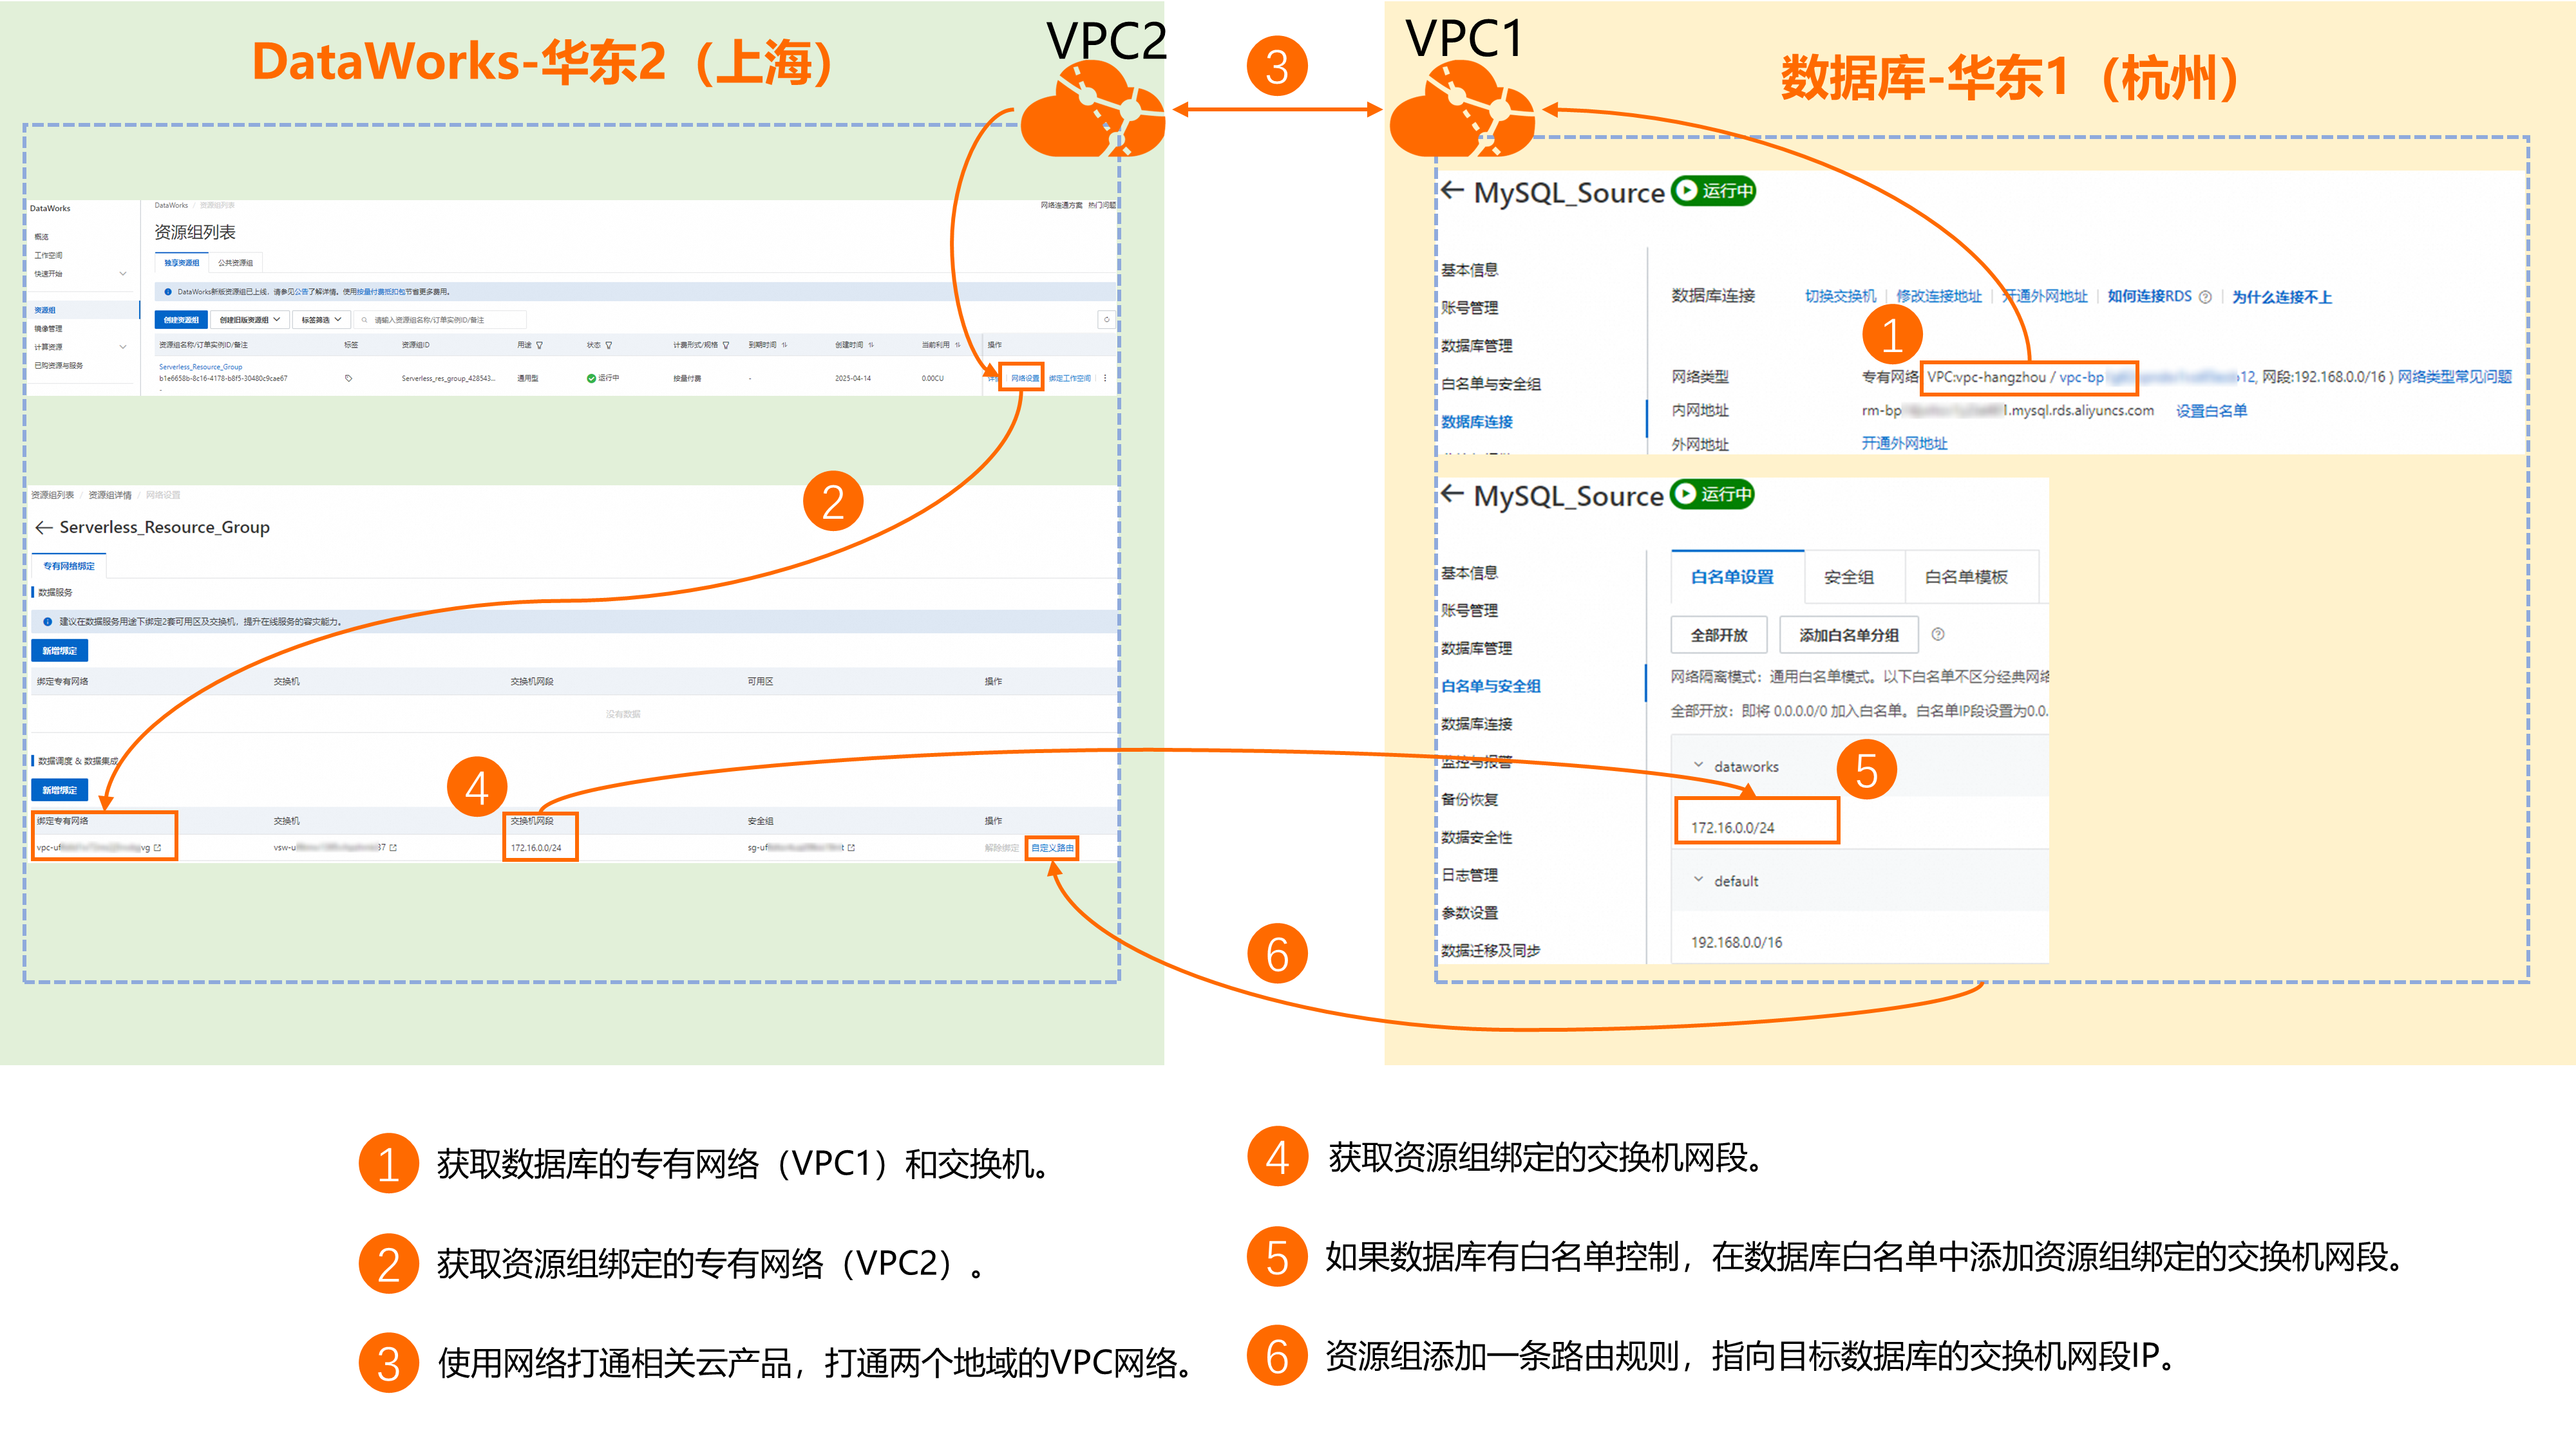Click back arrow of upper MySQL_Source panel
This screenshot has width=2576, height=1434.
pos(1452,190)
